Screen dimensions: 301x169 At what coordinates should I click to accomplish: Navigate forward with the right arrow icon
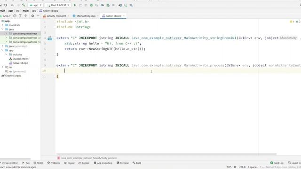coord(18,5)
